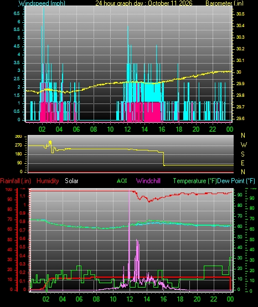The width and height of the screenshot is (258, 307).
Task: Click the 30.4 barometer axis value
Action: coord(240,25)
